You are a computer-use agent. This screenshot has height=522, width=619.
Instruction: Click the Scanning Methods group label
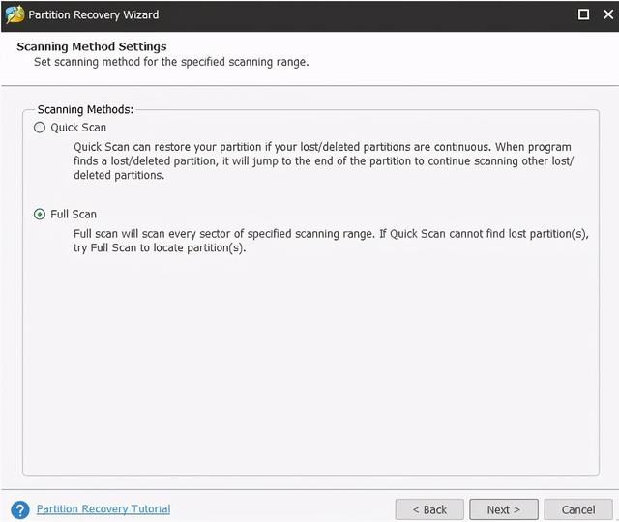click(x=85, y=109)
